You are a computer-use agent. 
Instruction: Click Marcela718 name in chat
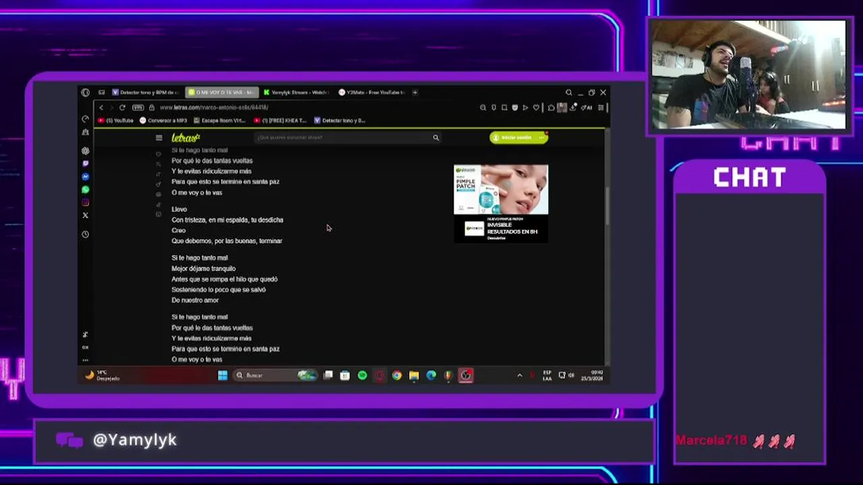pyautogui.click(x=711, y=441)
